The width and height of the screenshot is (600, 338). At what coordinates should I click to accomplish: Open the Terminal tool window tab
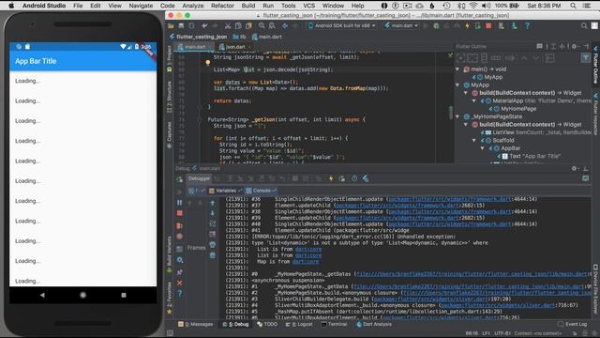click(x=334, y=324)
